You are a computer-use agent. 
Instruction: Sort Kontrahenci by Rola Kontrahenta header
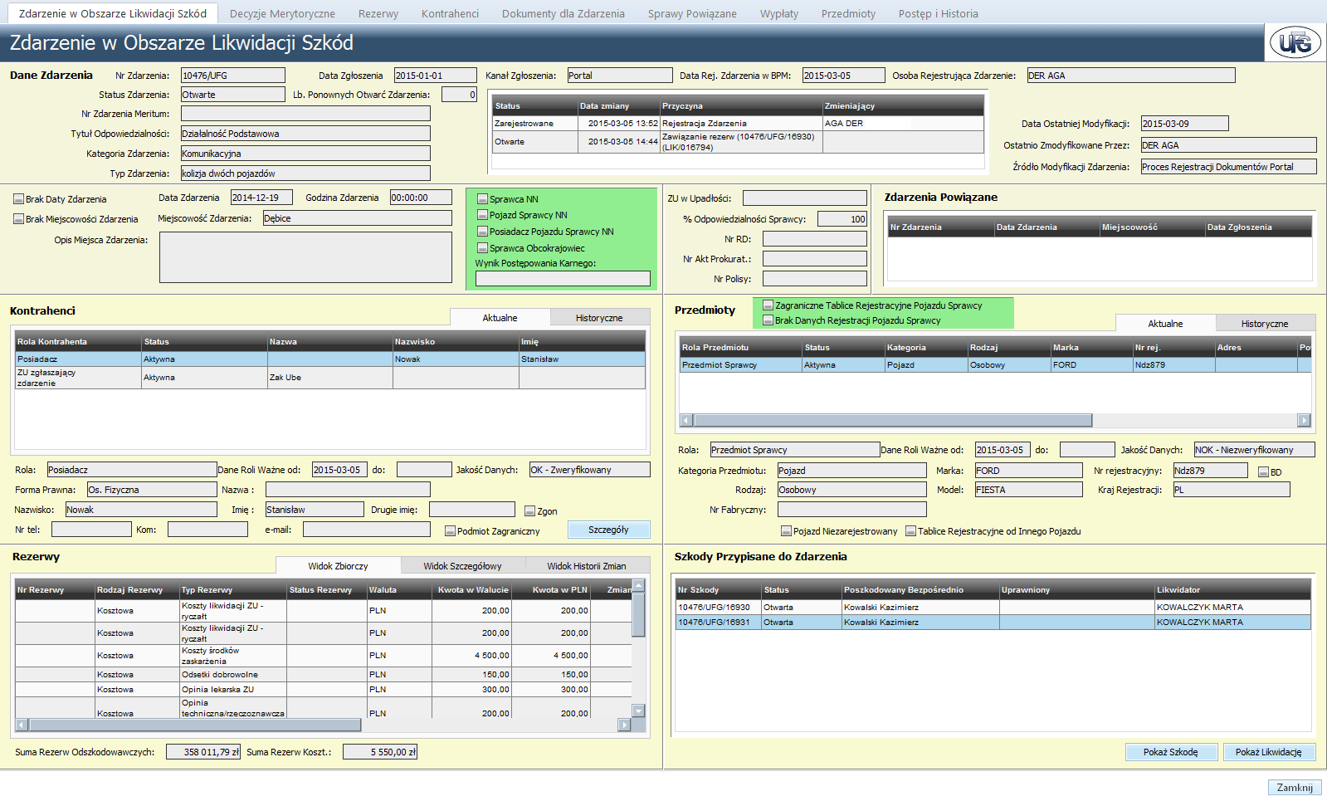click(79, 342)
